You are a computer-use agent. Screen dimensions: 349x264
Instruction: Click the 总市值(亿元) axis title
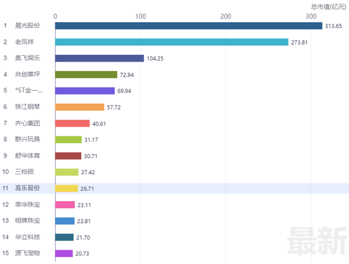[328, 6]
